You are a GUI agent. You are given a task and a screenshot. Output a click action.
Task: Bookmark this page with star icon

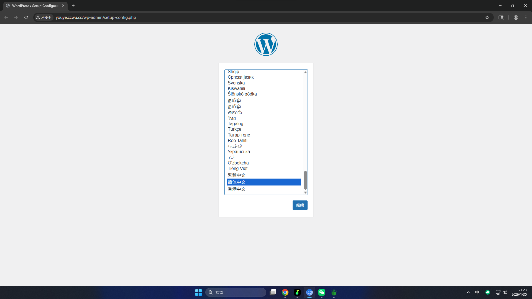pos(487,17)
